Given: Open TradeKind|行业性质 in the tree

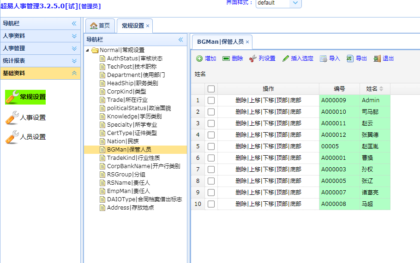Looking at the screenshot, I should click(x=133, y=158).
